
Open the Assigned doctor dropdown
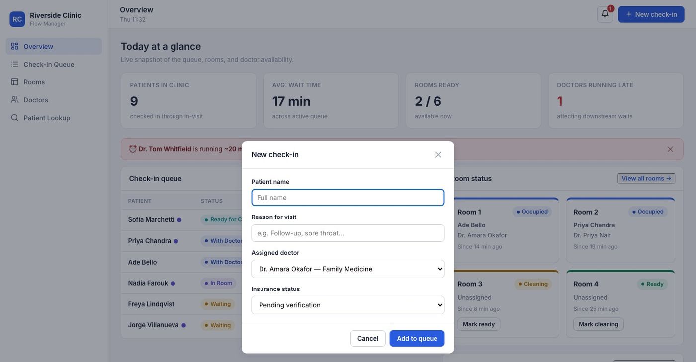(x=348, y=269)
